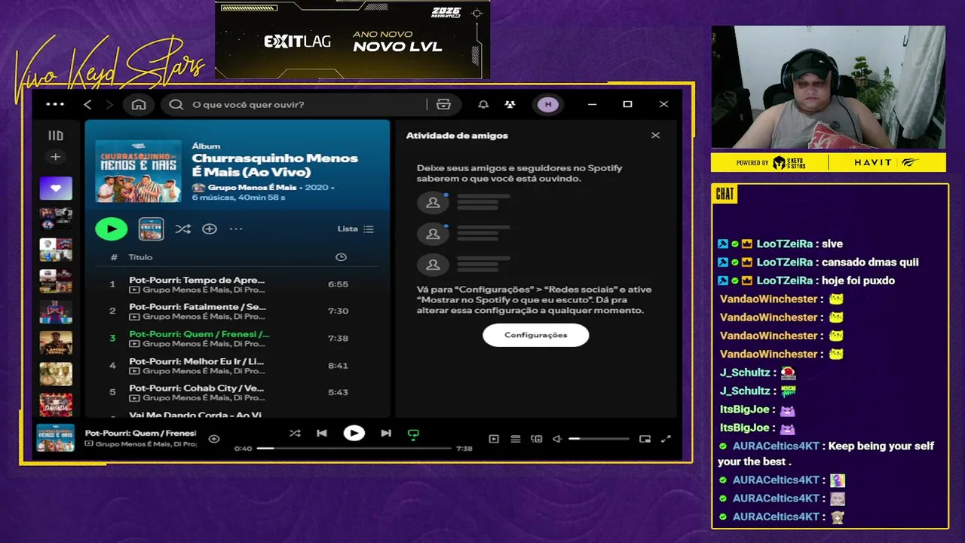Collapse the Your Library sidebar
Image resolution: width=965 pixels, height=543 pixels.
pyautogui.click(x=56, y=136)
